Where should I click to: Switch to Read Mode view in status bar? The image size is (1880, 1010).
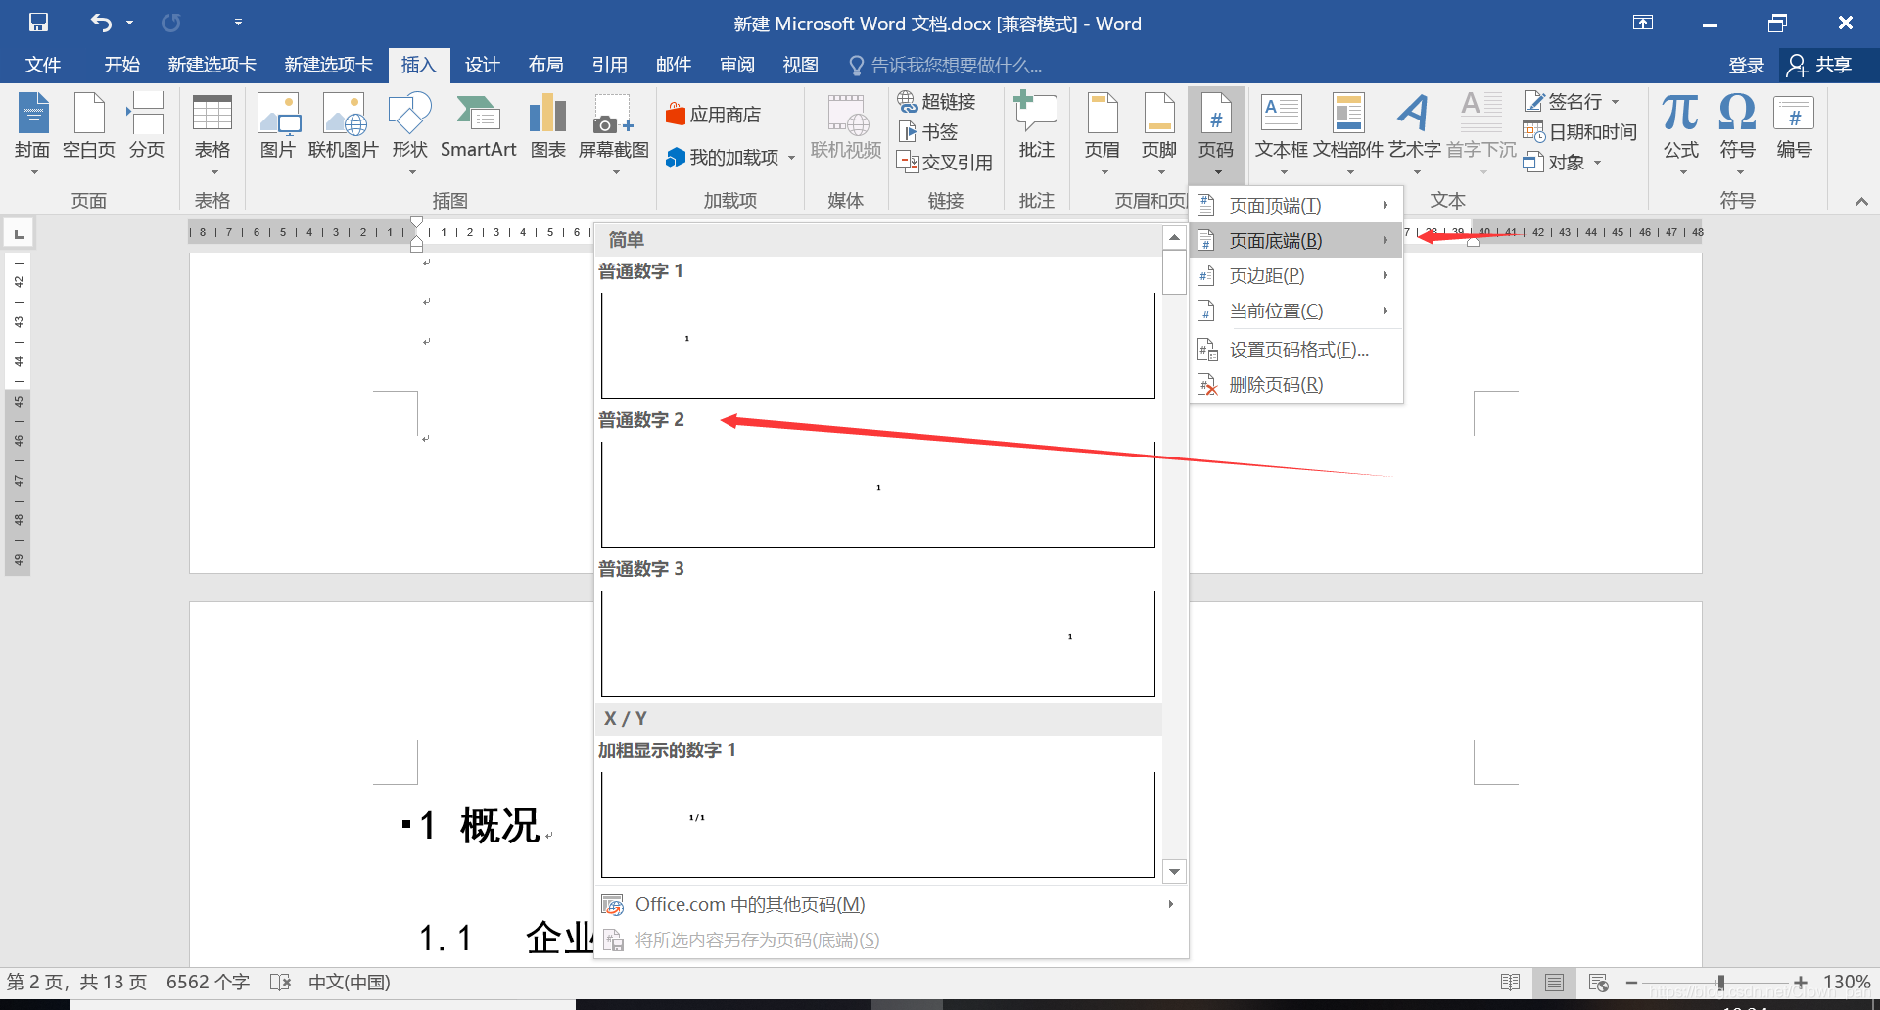[x=1511, y=983]
